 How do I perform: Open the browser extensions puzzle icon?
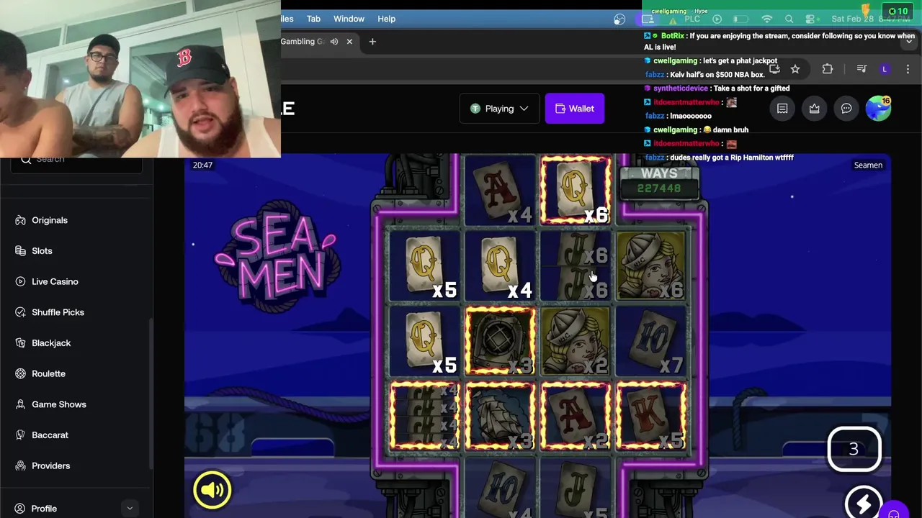click(828, 69)
